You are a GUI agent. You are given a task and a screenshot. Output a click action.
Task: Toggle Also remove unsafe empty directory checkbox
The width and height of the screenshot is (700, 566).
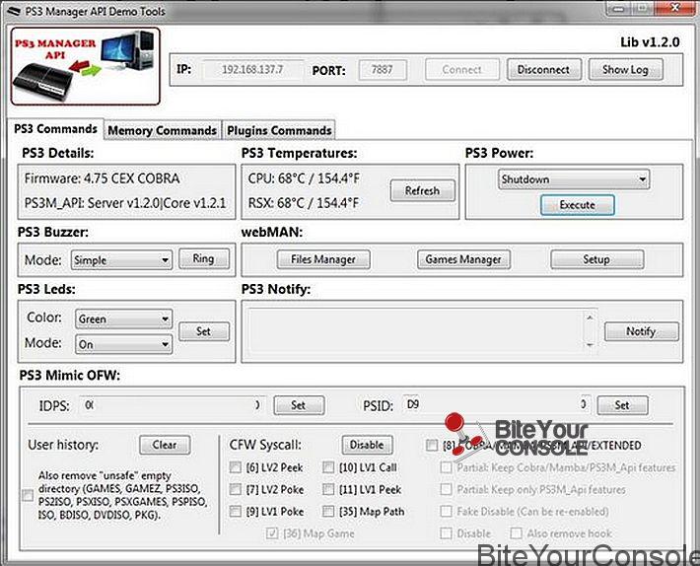(28, 495)
